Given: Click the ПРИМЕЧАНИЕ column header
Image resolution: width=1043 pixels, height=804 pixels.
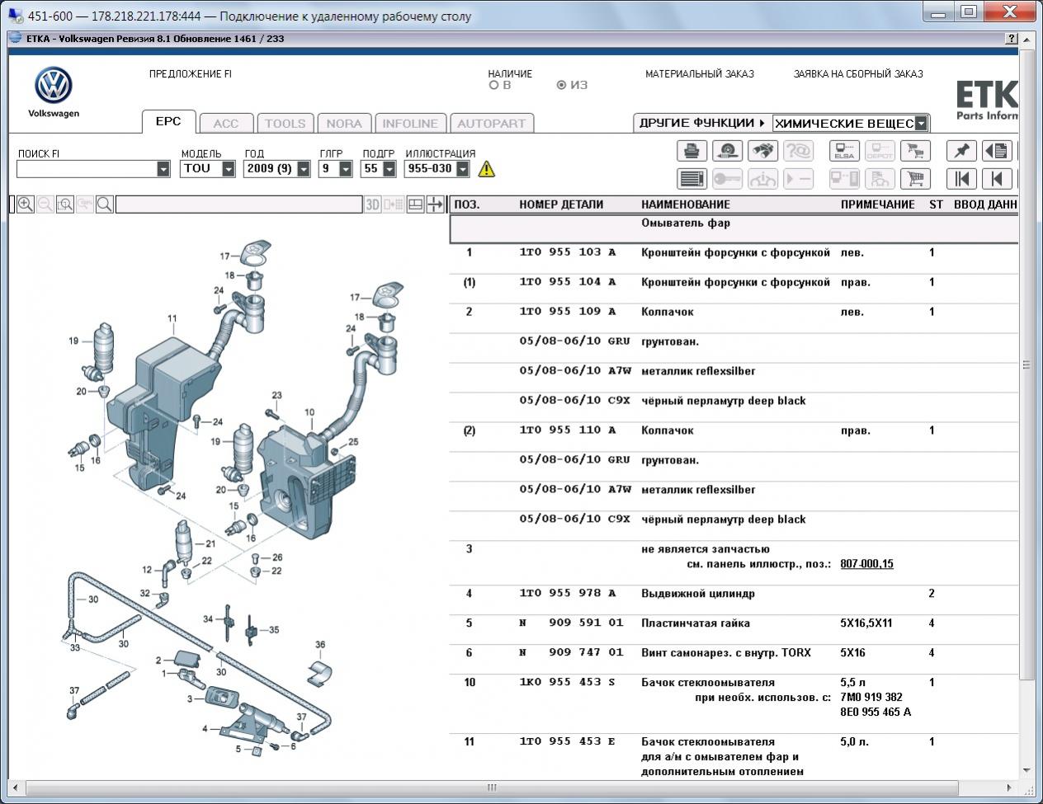Looking at the screenshot, I should pos(877,205).
